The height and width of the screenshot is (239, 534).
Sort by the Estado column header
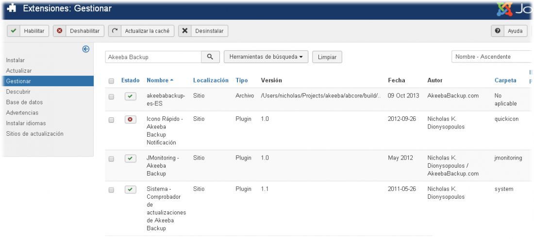click(131, 80)
